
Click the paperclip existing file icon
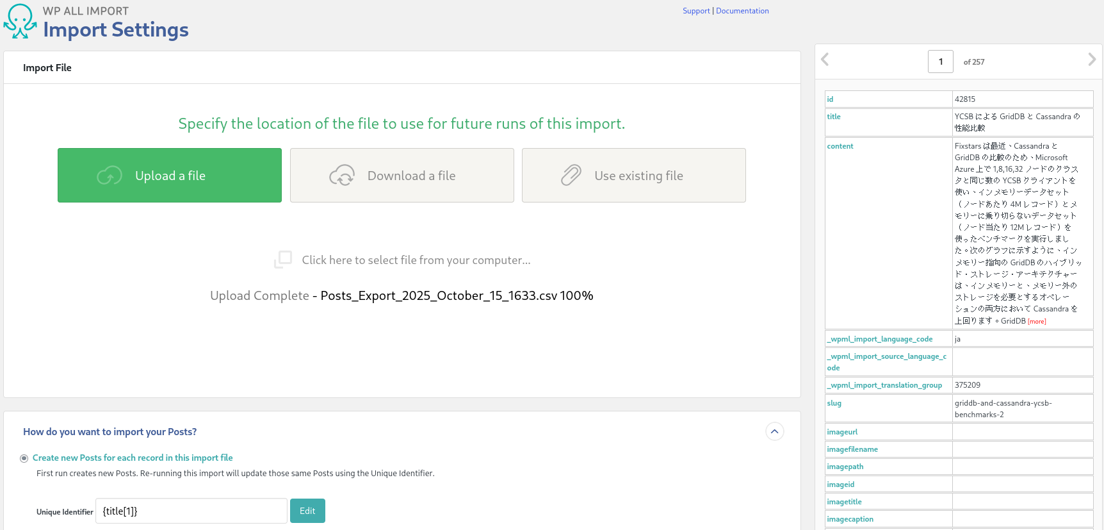click(x=571, y=176)
